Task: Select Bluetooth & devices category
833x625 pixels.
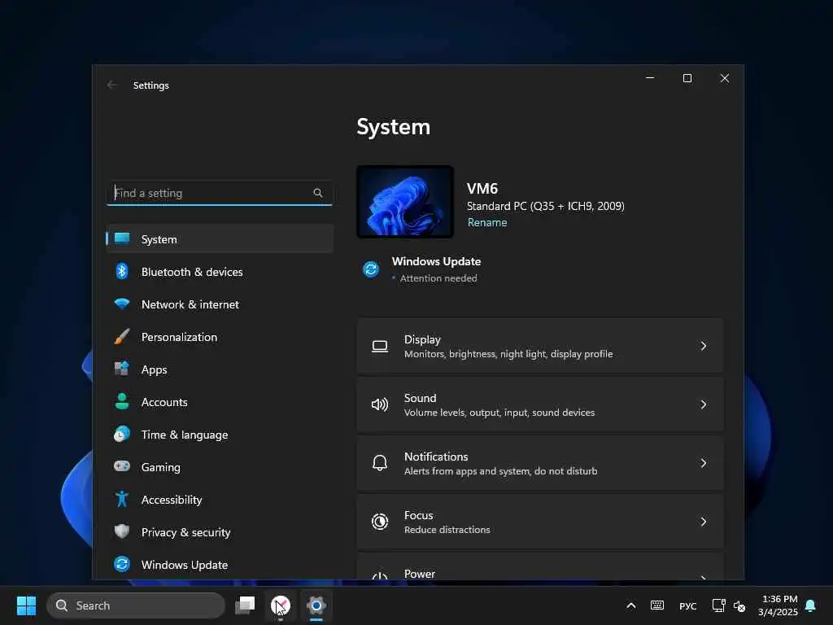Action: (220, 272)
